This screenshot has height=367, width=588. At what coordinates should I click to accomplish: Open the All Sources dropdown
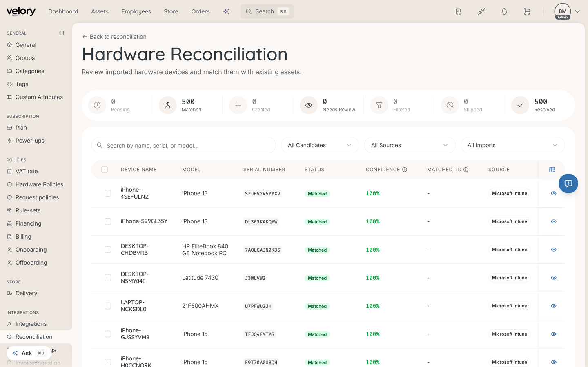click(410, 145)
